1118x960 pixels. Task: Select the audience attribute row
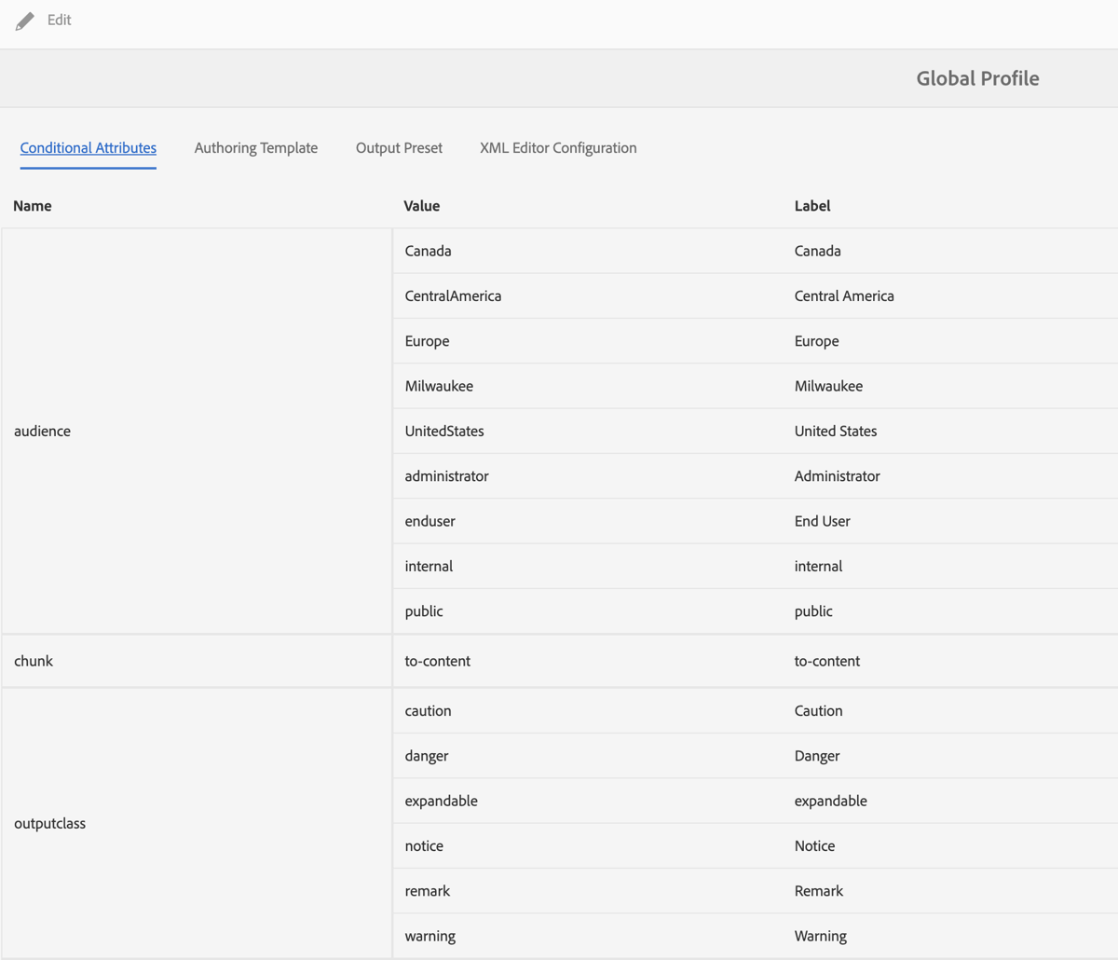tap(41, 431)
